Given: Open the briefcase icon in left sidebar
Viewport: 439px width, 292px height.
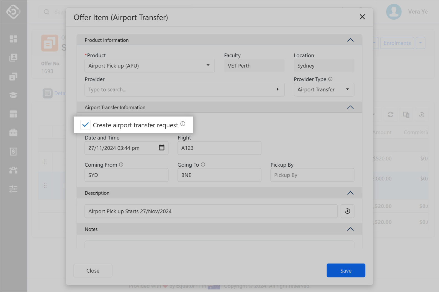Looking at the screenshot, I should pyautogui.click(x=13, y=133).
